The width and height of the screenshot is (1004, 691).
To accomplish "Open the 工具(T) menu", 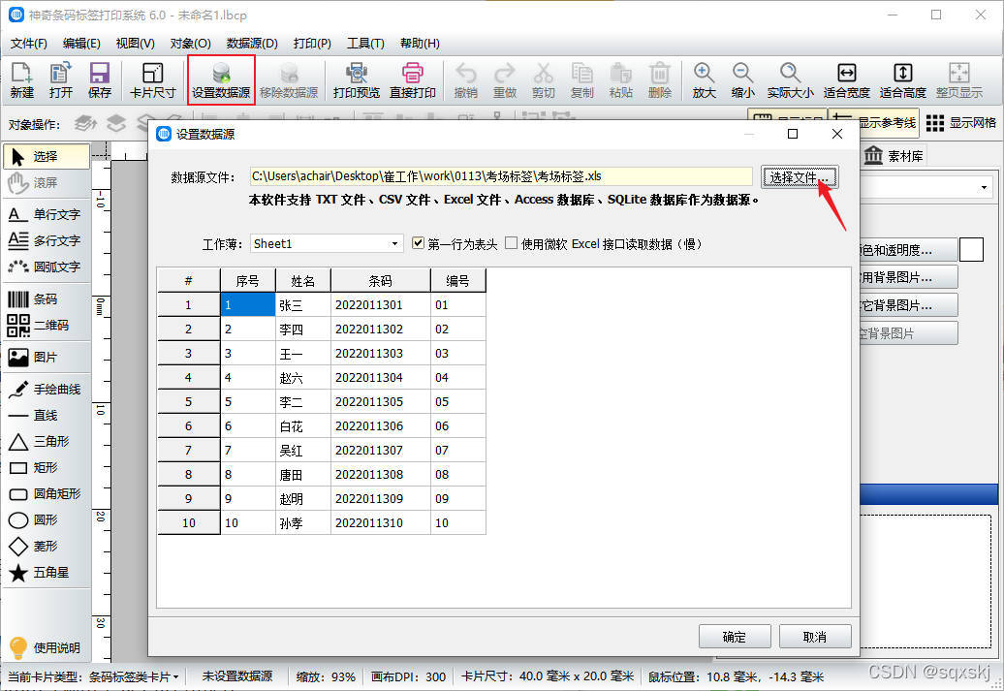I will click(x=365, y=44).
